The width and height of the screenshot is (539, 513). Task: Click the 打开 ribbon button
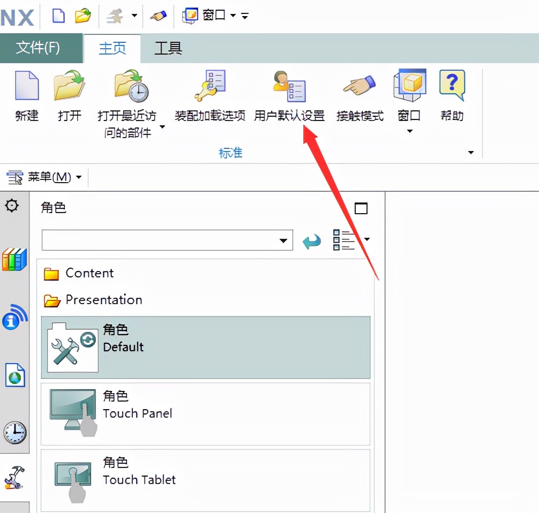pos(70,96)
